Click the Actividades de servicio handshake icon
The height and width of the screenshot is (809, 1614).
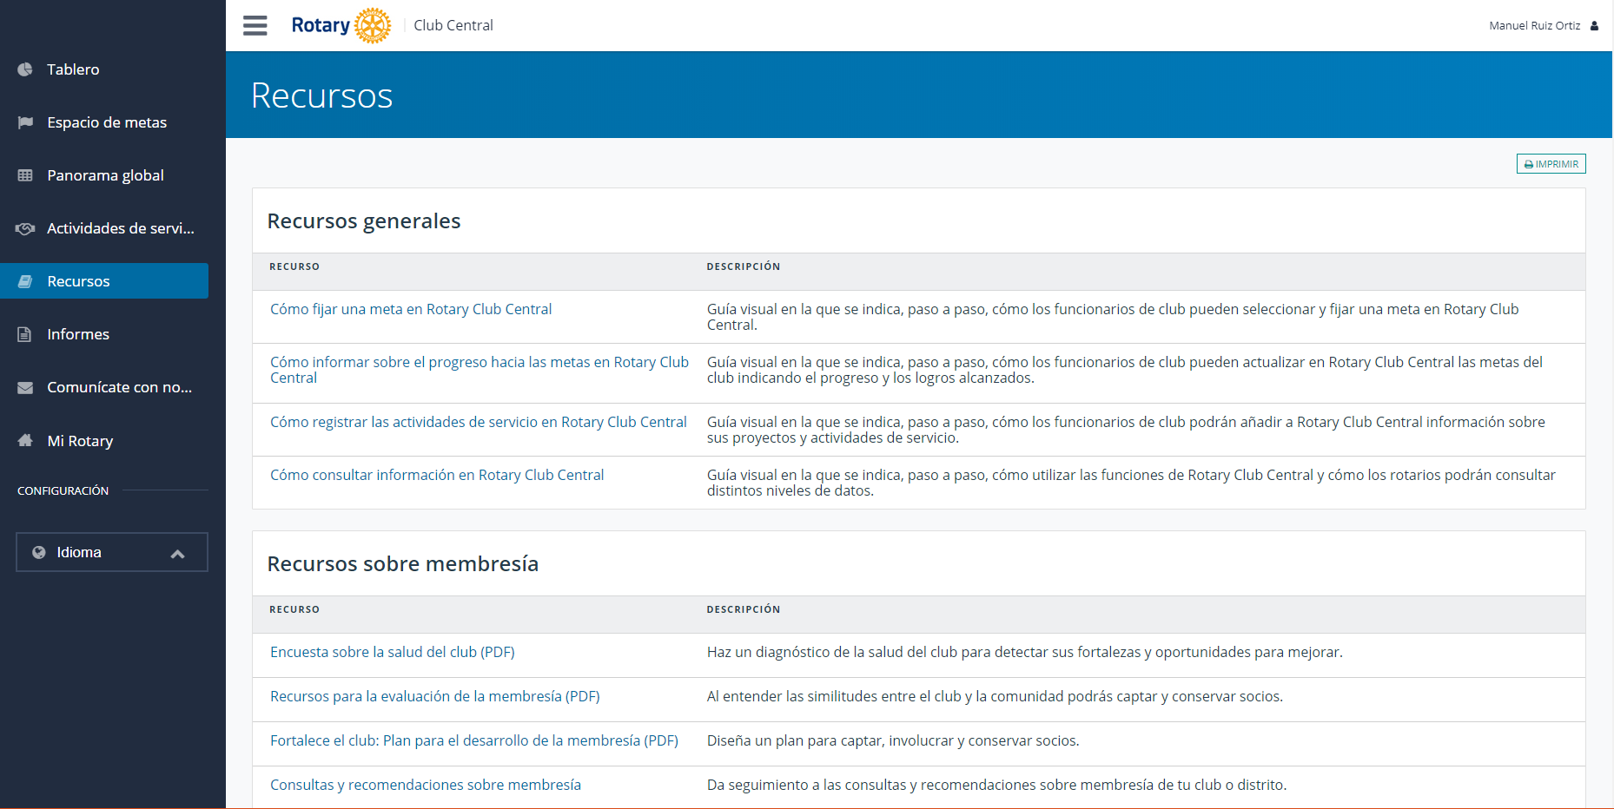tap(25, 228)
